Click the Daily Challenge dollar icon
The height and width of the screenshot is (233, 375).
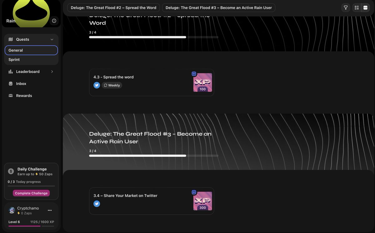(x=11, y=171)
